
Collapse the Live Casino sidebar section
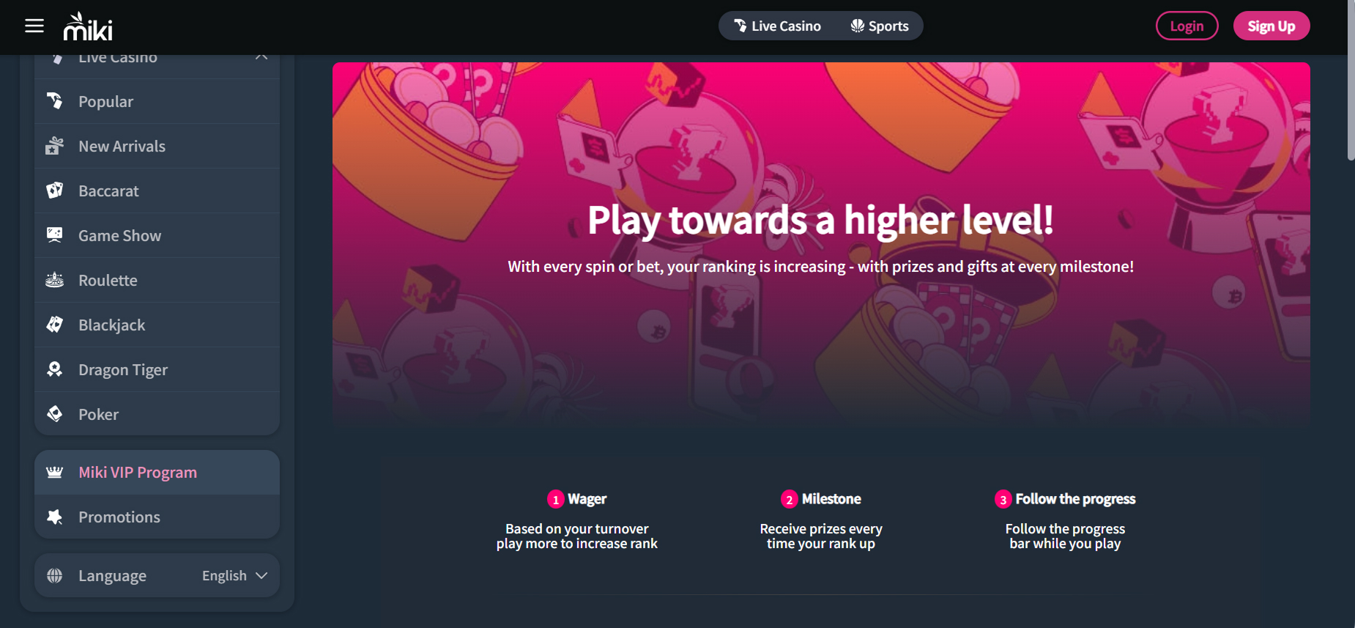(261, 56)
